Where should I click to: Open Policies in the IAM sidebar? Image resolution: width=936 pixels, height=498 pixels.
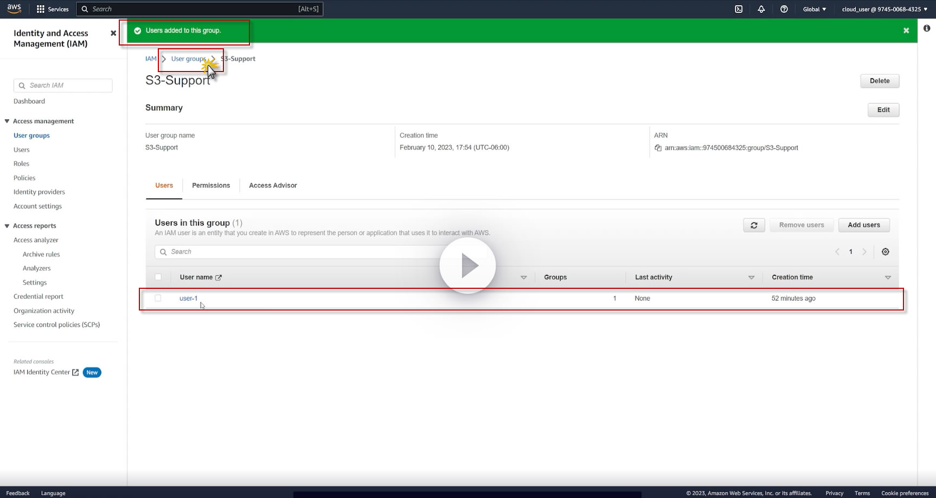(24, 178)
